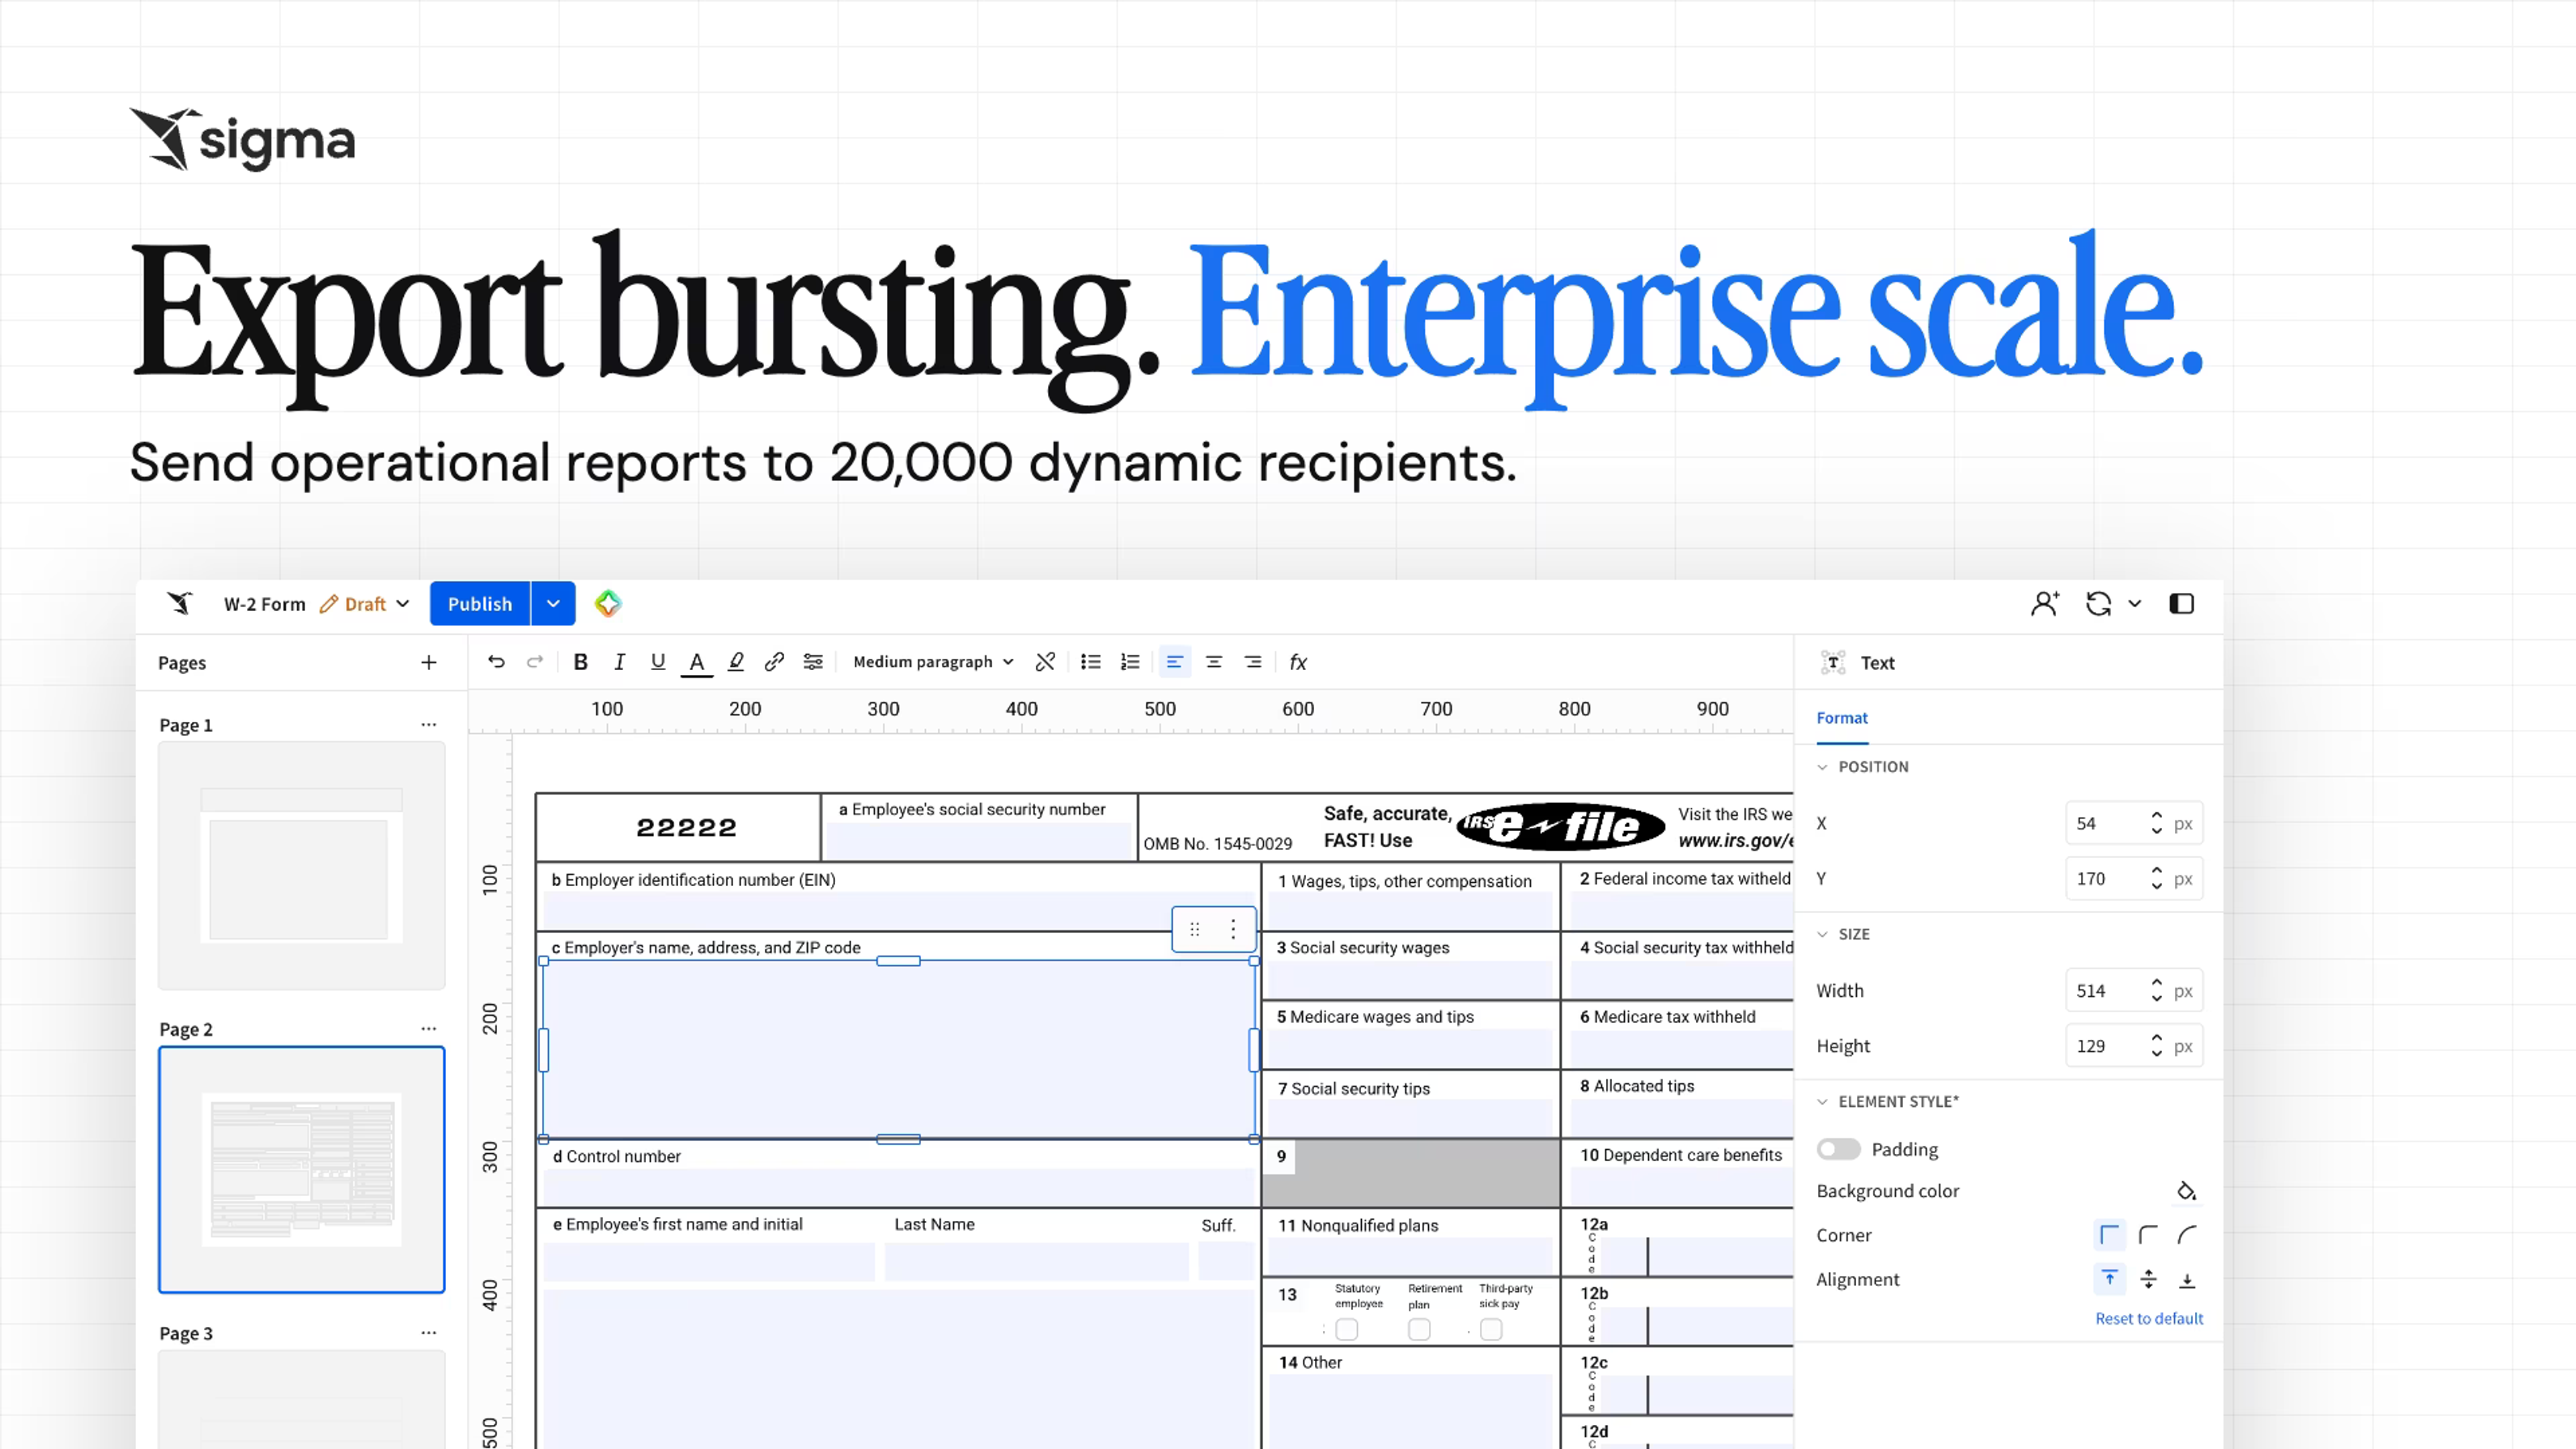Click the redo arrow icon
The height and width of the screenshot is (1449, 2576).
(x=535, y=662)
